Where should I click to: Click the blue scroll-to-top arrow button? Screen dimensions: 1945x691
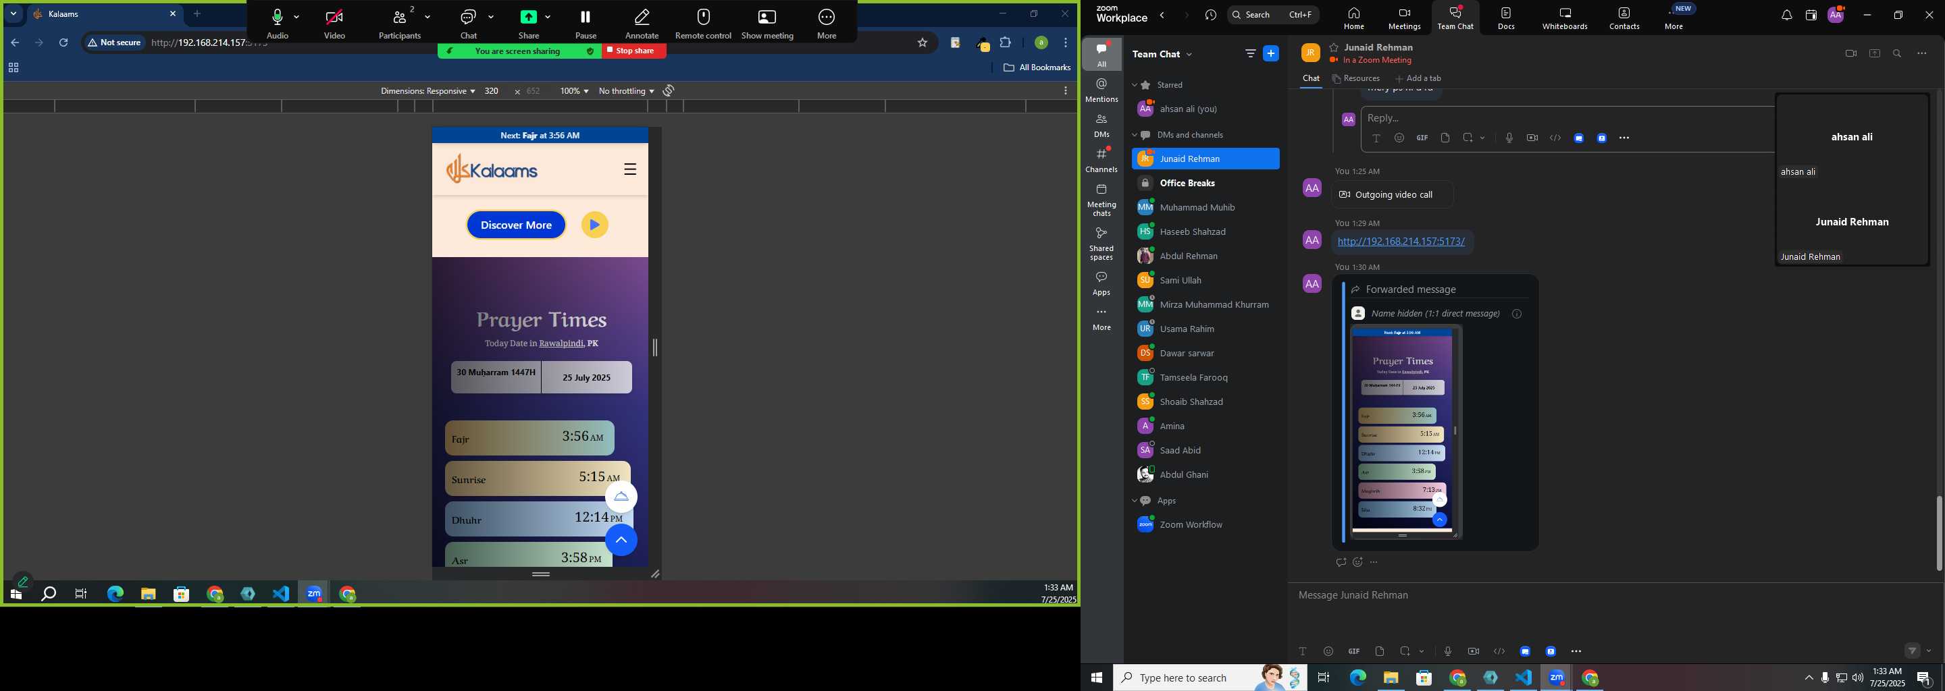pos(621,540)
